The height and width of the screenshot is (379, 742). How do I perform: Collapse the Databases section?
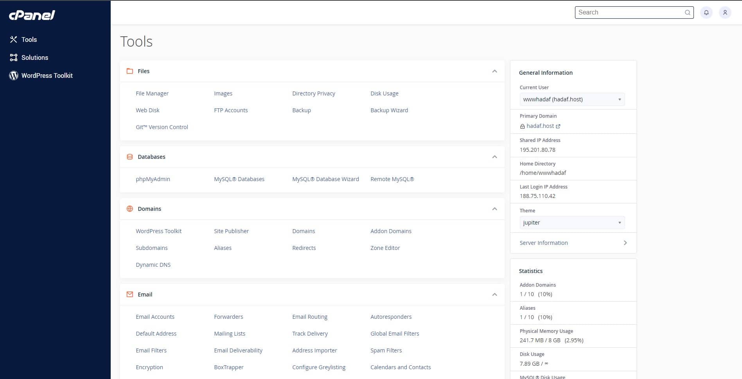click(494, 157)
